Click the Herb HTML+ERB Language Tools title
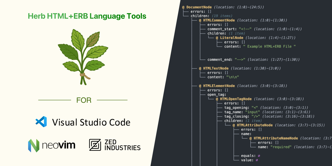Screen dimensions: 332x166 pyautogui.click(x=87, y=16)
